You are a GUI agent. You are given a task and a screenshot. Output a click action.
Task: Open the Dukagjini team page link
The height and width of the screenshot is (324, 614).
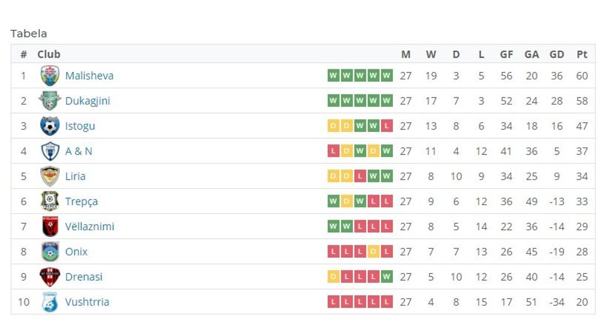[x=87, y=101]
